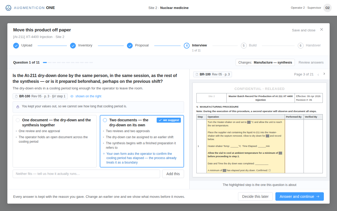Screen dimensions: 337x211
Task: Click the highlighted step 1 operation cell
Action: click(x=246, y=146)
